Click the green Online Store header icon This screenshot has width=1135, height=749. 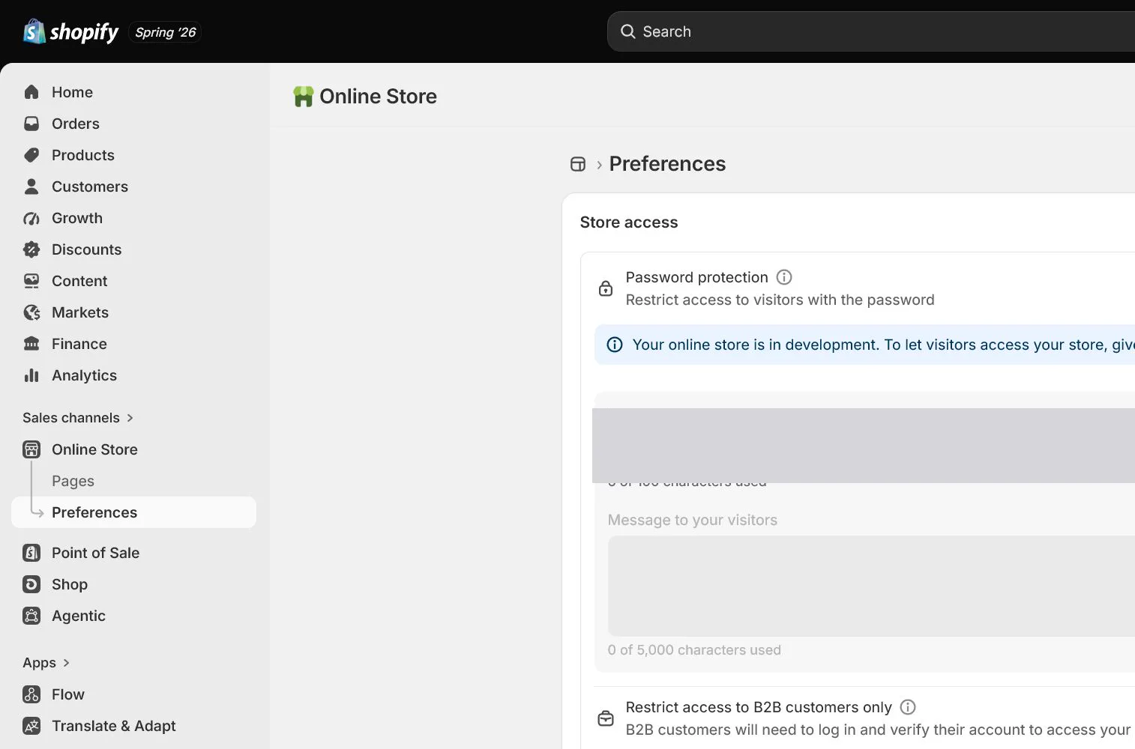pos(303,97)
